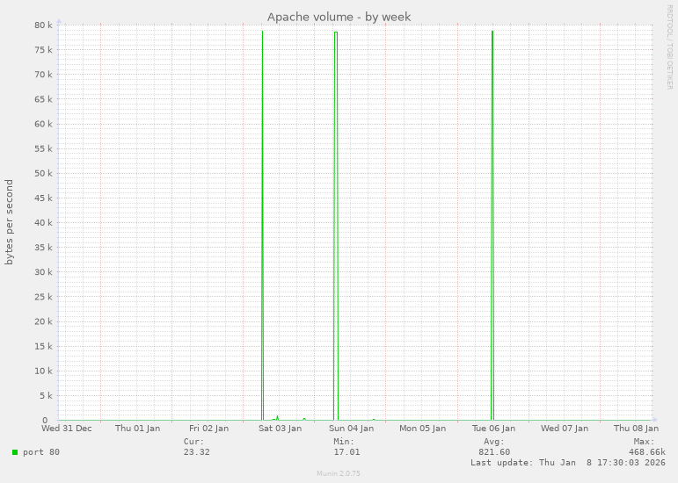Click the maximum value '468.66k'
Viewport: 678px width, 483px height.
647,452
